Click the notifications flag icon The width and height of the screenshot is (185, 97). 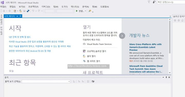(149, 2)
